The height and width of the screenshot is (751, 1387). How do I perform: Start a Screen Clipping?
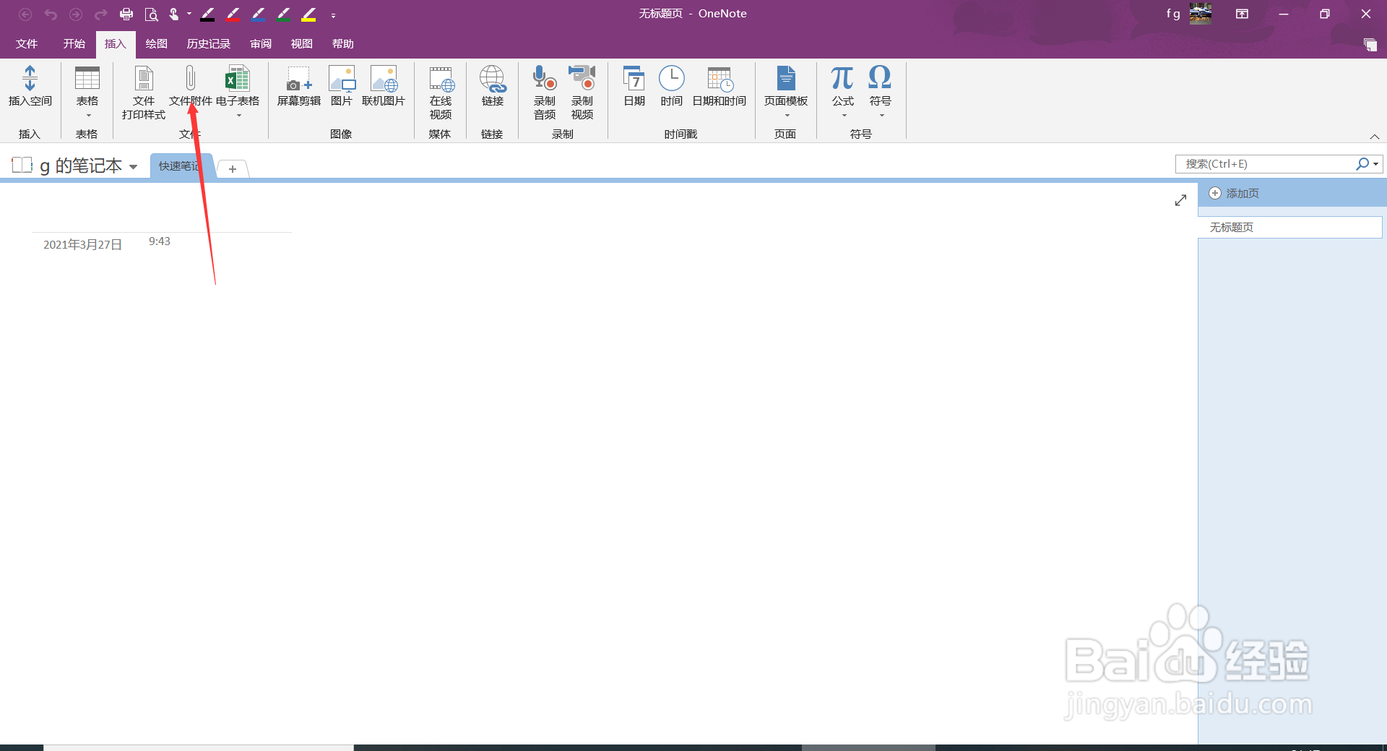[x=298, y=86]
